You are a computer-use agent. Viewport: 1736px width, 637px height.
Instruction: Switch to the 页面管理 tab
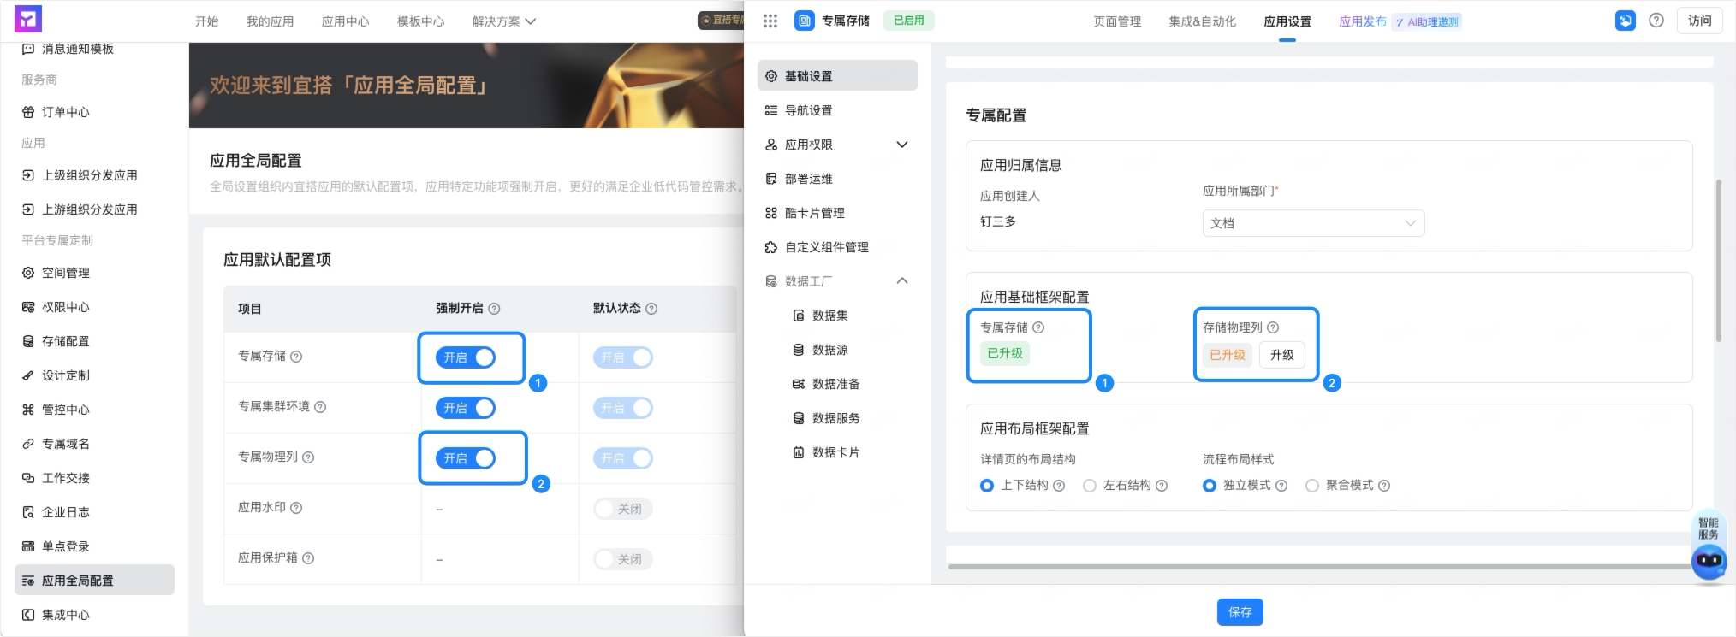[1117, 21]
